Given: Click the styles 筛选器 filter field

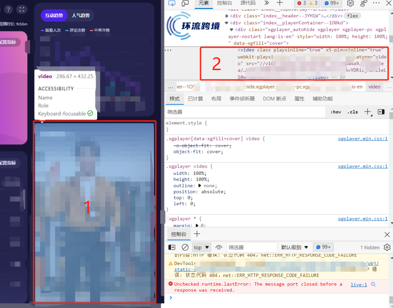Looking at the screenshot, I should [x=245, y=112].
